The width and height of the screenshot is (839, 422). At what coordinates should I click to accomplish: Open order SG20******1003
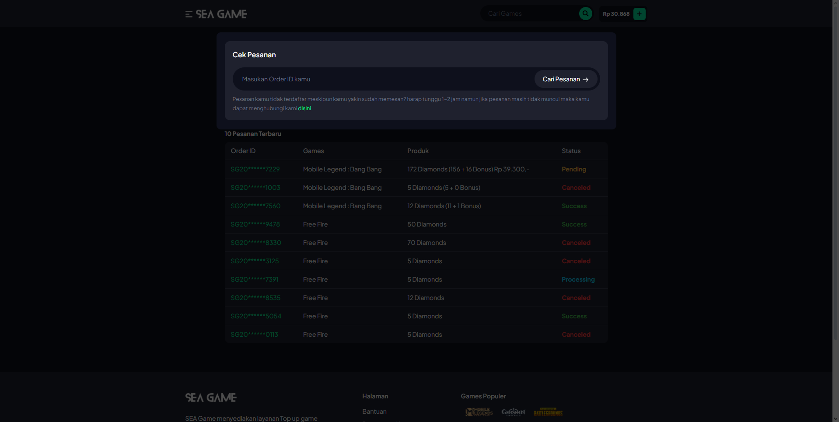point(255,188)
